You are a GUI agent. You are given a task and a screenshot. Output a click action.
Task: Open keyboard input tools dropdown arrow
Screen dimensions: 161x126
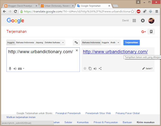(24, 68)
